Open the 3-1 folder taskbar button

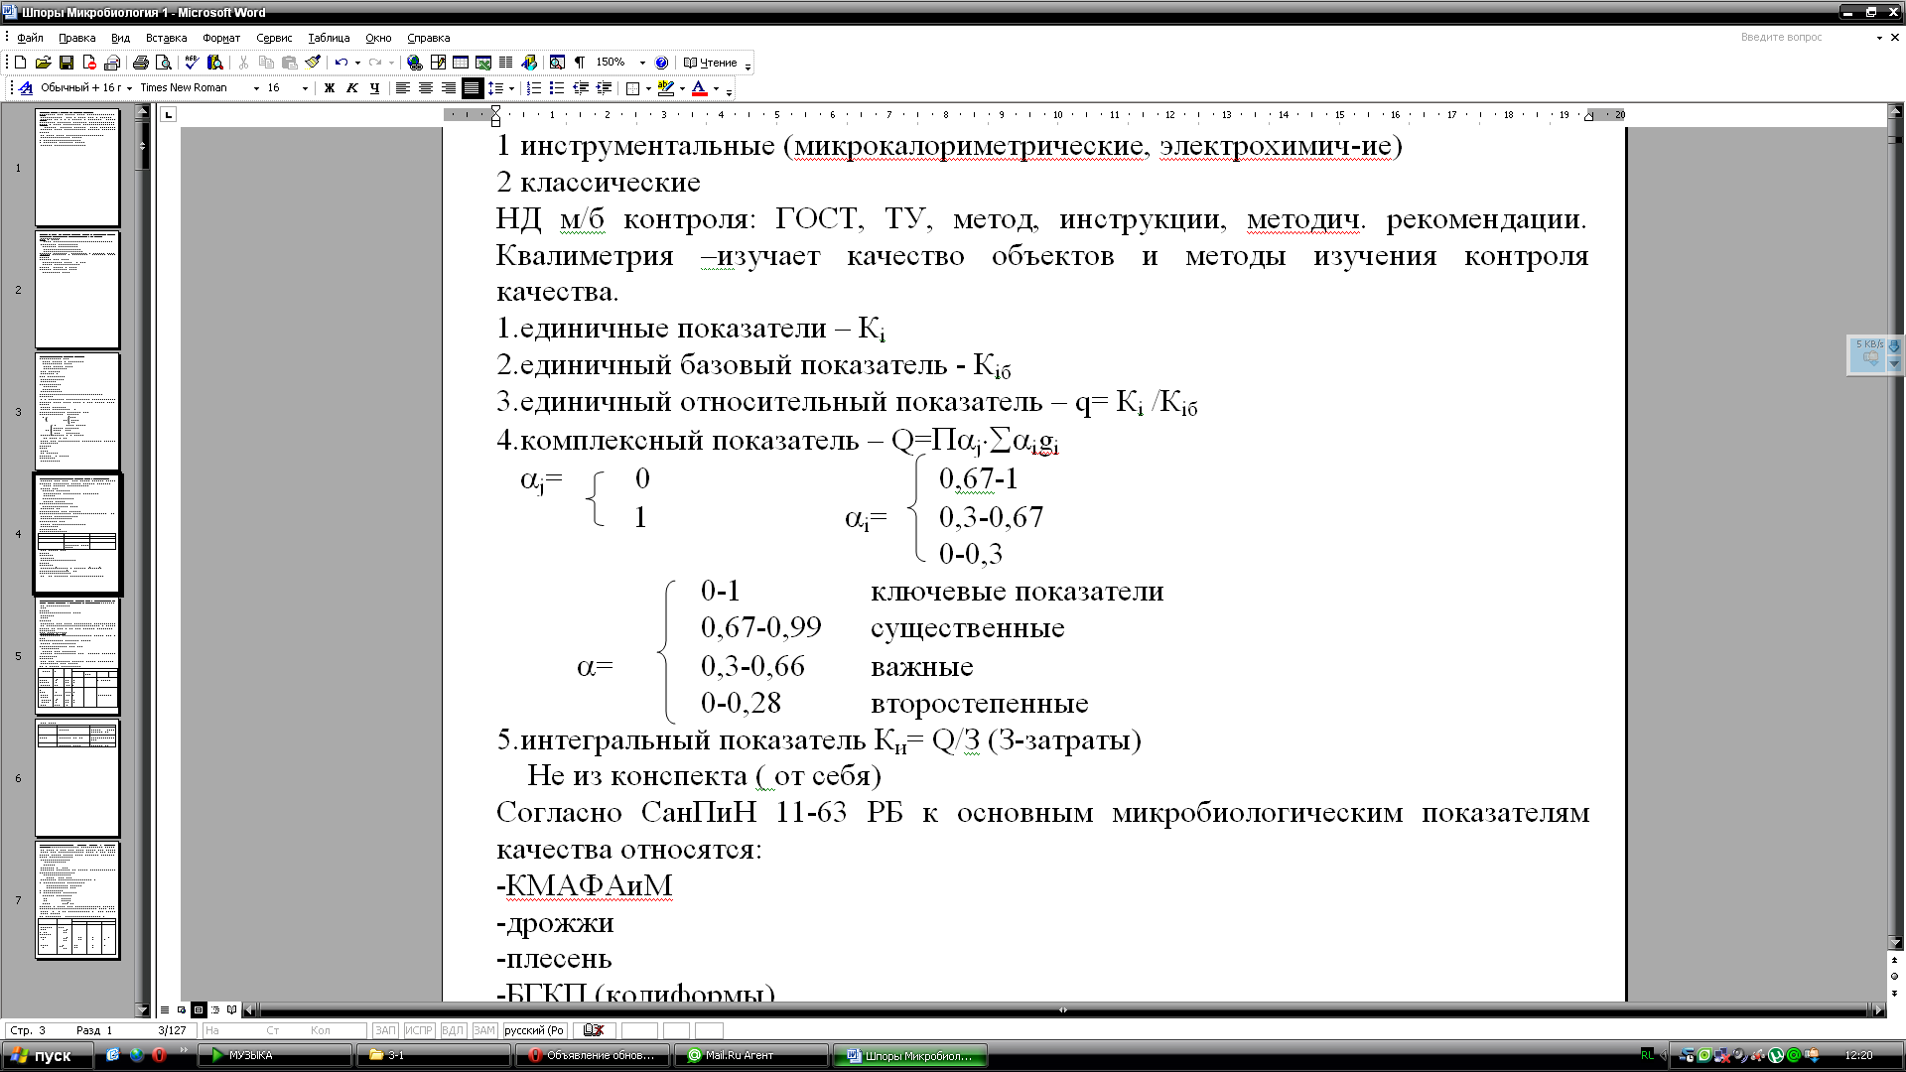pyautogui.click(x=434, y=1055)
